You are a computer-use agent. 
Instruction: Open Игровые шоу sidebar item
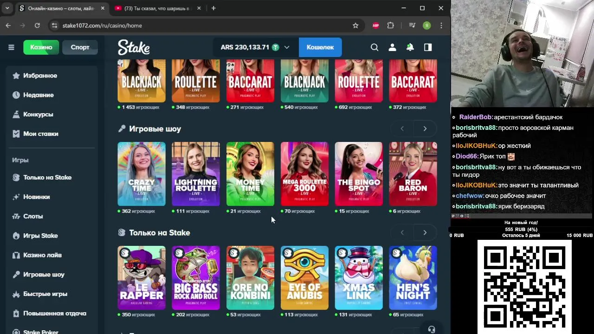click(x=52, y=275)
